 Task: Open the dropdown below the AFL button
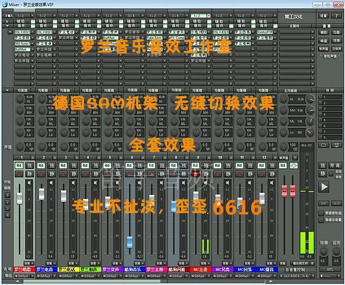339,276
